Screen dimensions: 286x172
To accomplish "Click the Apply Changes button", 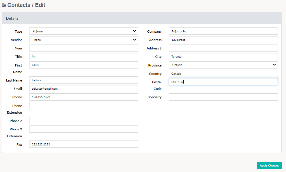I will point(269,165).
